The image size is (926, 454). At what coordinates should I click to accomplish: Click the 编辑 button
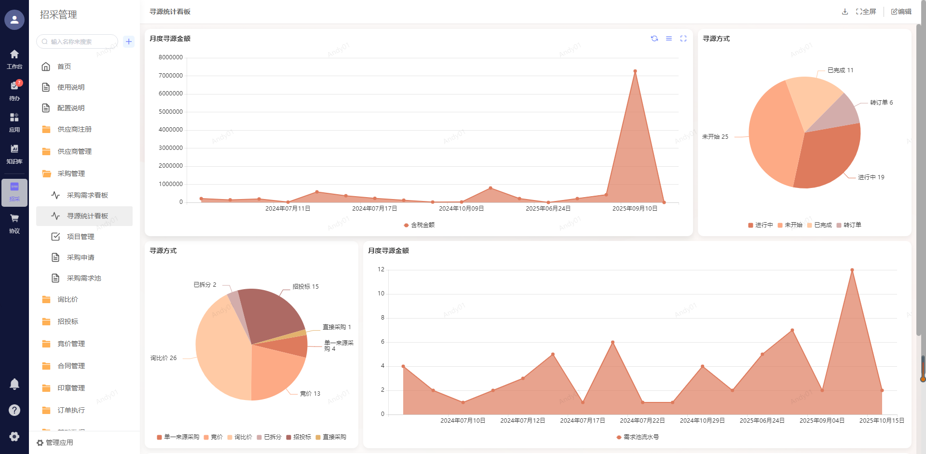point(901,12)
